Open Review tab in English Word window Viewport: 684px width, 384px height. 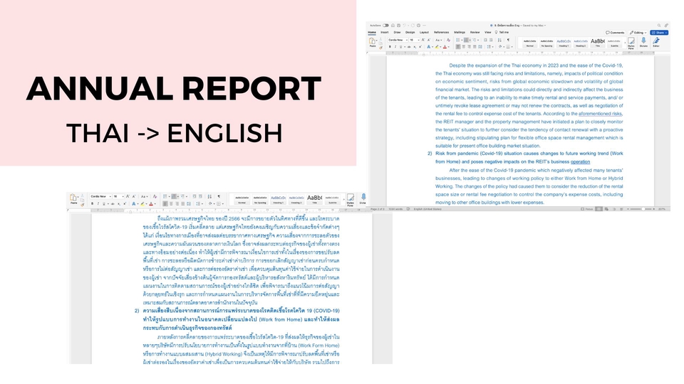click(x=475, y=32)
